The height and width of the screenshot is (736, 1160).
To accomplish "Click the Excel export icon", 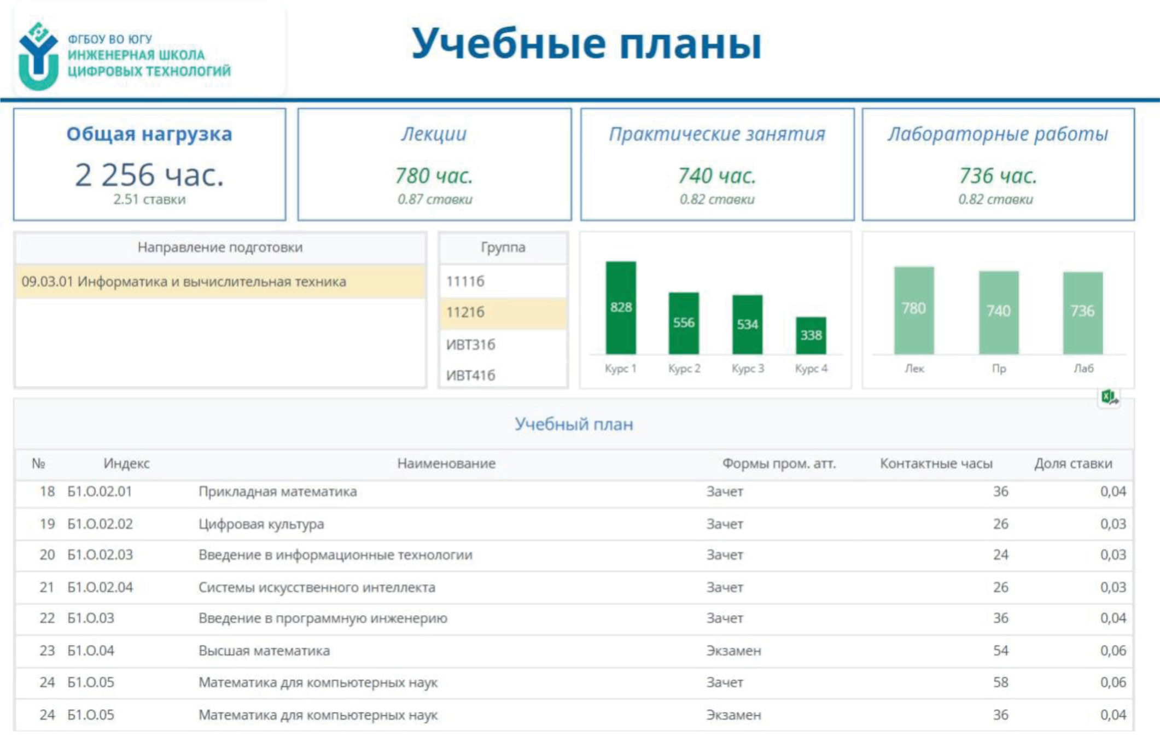I will tap(1109, 396).
